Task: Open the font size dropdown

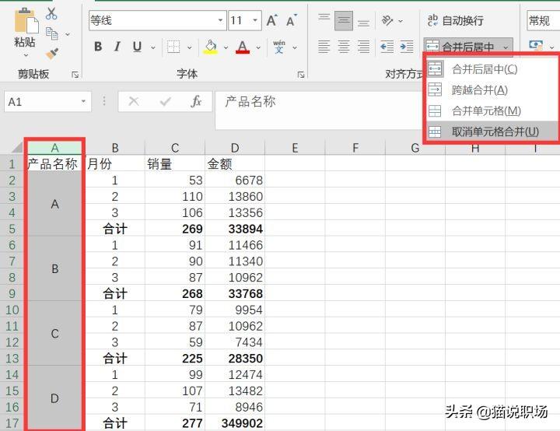Action: click(255, 20)
